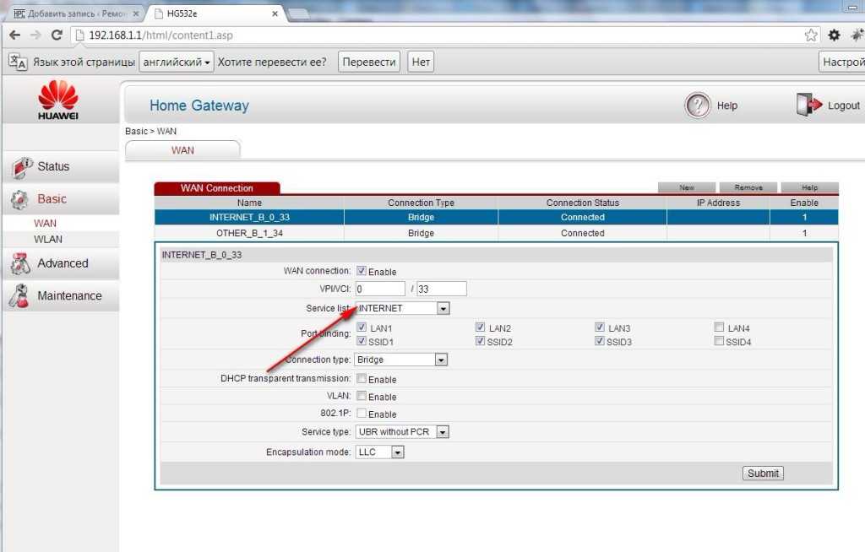Viewport: 865px width, 552px height.
Task: Check LAN4 port binding
Action: pos(719,327)
